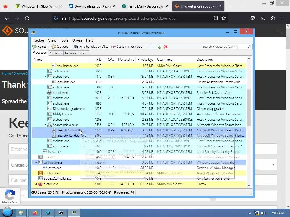Viewport: 290px width, 217px height.
Task: Collapse the winlogon.exe tree node
Action: (x=36, y=162)
